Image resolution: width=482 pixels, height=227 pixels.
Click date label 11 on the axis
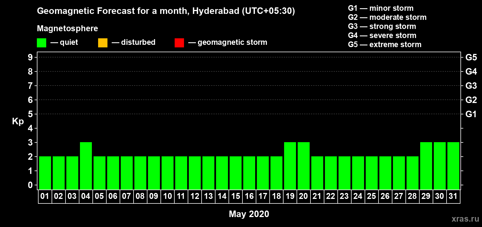click(x=181, y=196)
